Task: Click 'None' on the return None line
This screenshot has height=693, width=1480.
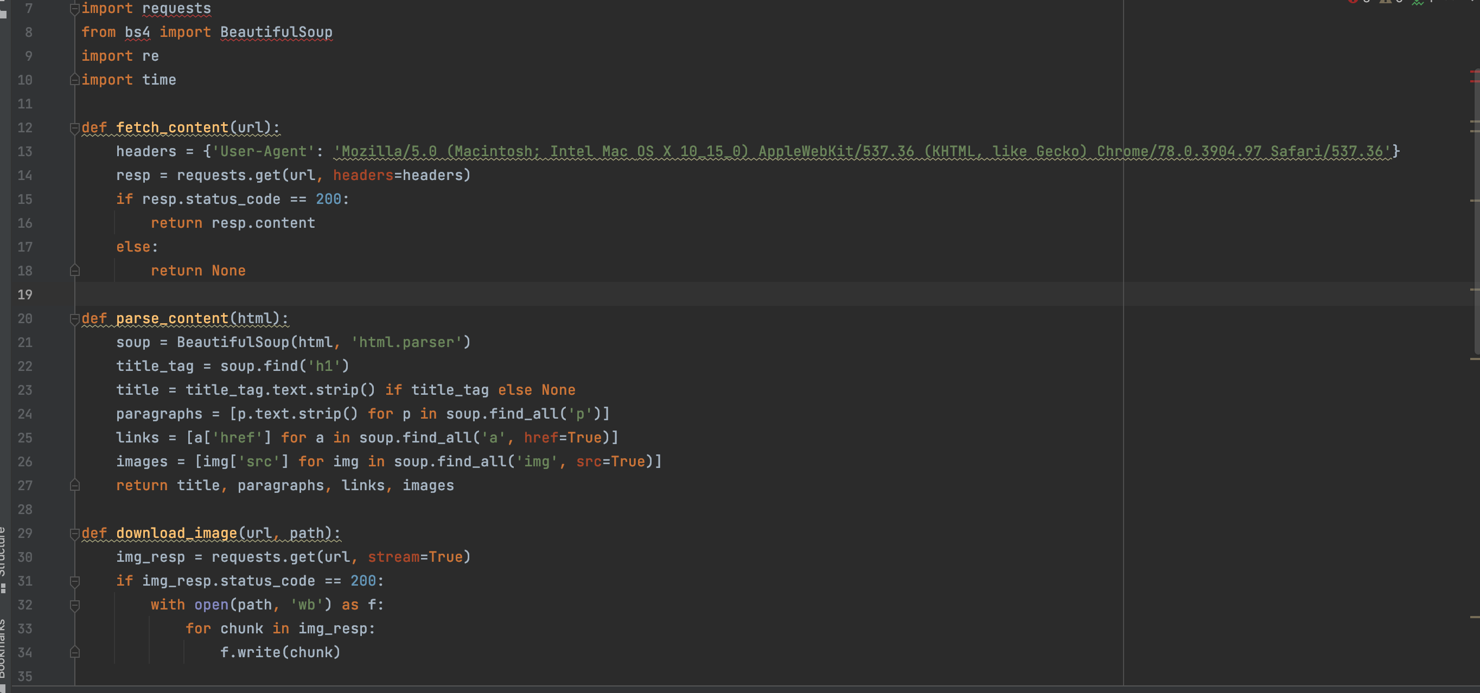Action: 228,271
